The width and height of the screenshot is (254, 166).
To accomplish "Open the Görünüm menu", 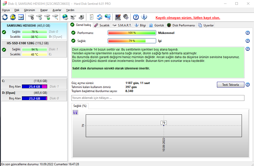I will (30, 10).
